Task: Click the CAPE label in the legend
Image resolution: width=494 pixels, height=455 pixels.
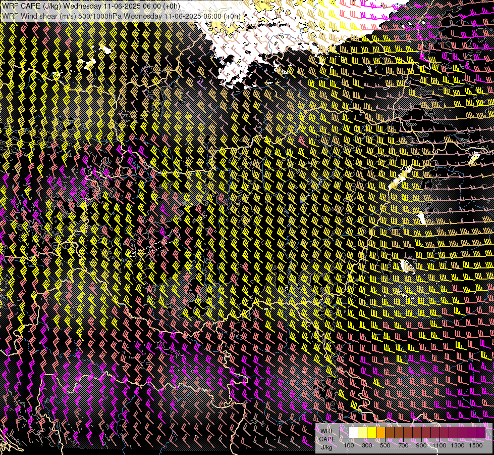Action: (x=327, y=439)
